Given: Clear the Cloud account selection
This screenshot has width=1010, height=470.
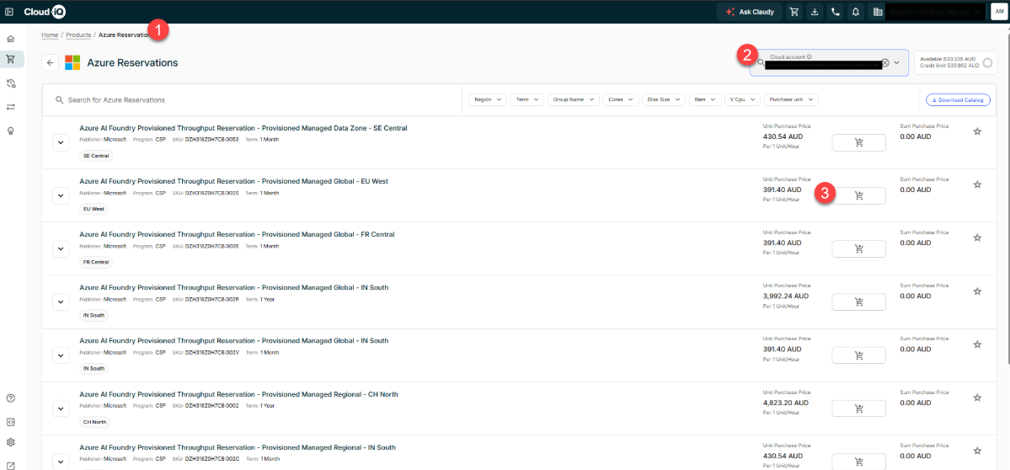Looking at the screenshot, I should tap(885, 62).
